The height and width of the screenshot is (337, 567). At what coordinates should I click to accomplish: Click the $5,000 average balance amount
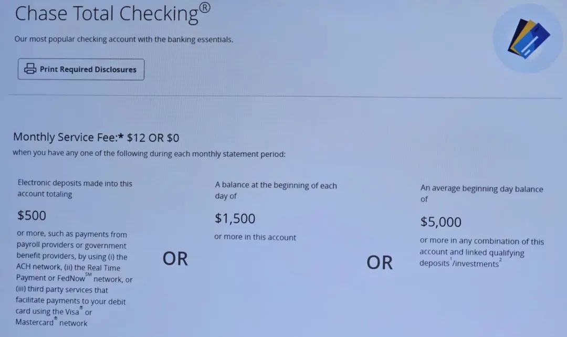441,222
